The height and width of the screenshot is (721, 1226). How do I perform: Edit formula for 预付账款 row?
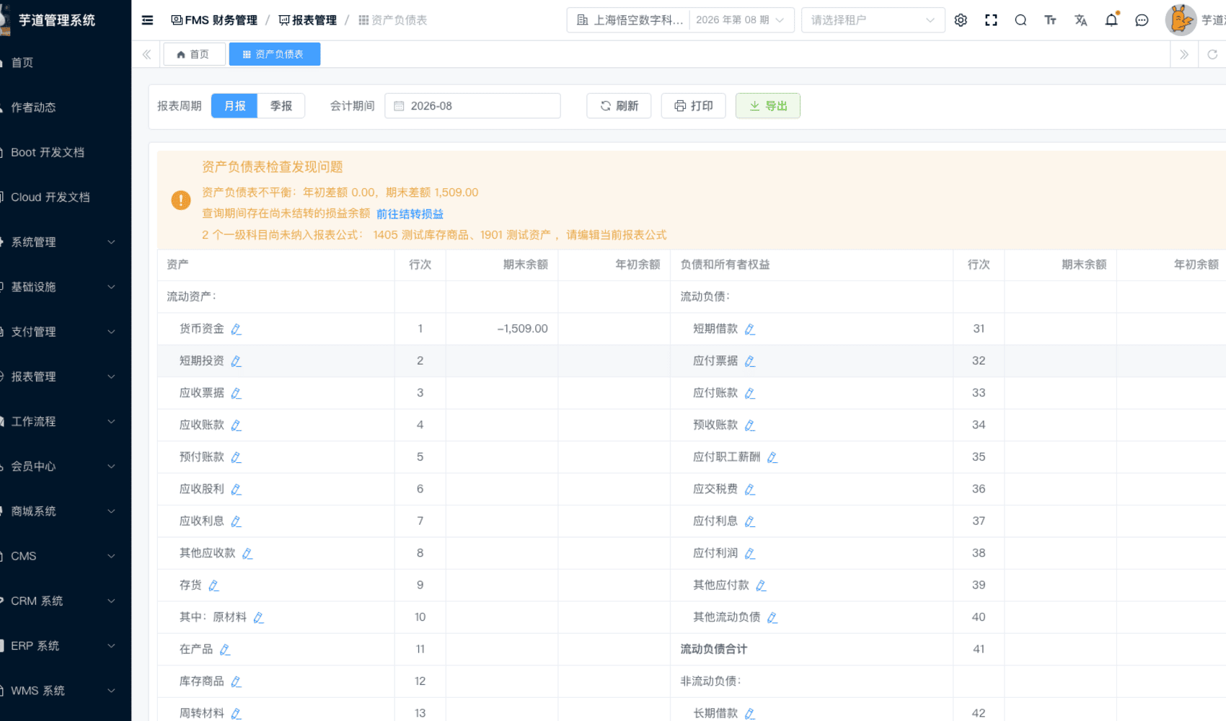click(236, 457)
